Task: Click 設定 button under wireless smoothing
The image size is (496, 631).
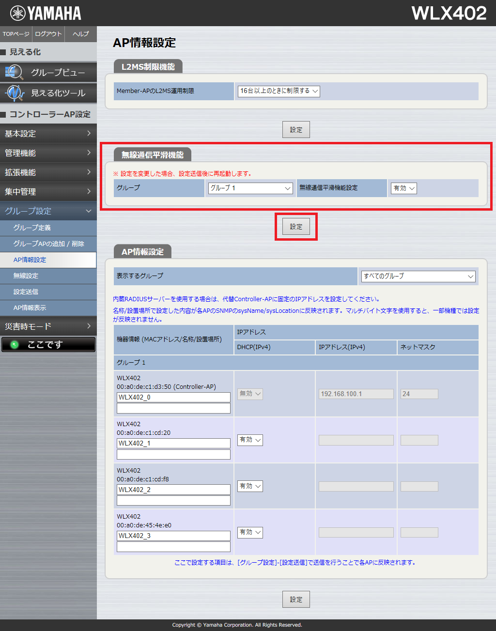Action: coord(296,227)
